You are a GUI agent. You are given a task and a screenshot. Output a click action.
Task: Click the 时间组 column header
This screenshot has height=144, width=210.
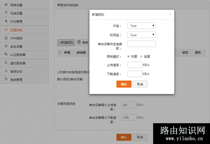81,53
